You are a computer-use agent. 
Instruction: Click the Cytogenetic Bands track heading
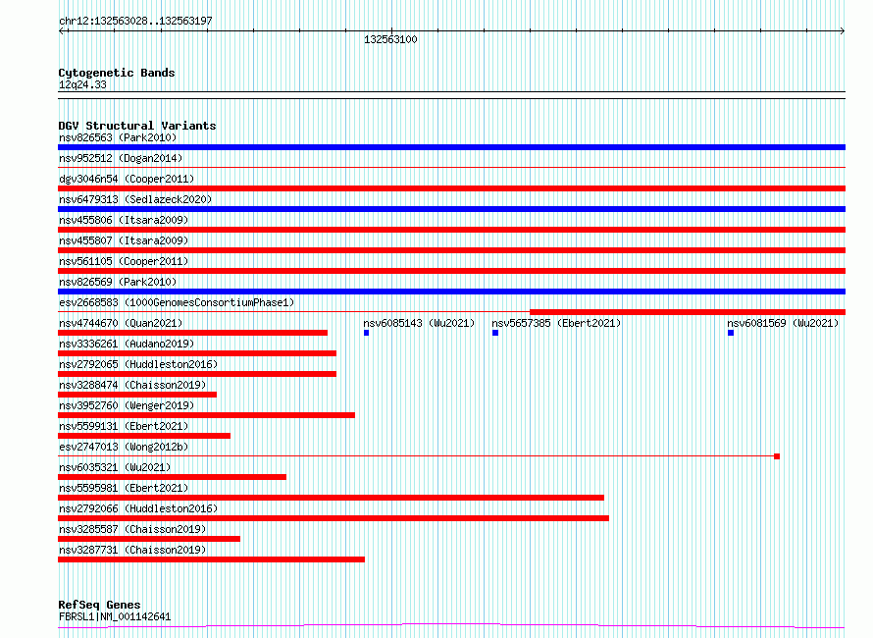[117, 73]
